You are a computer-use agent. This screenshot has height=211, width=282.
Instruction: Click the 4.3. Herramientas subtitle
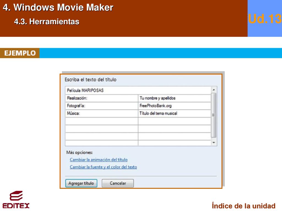47,21
